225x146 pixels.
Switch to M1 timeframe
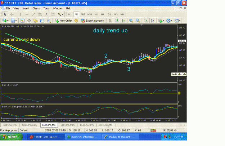click(x=70, y=14)
